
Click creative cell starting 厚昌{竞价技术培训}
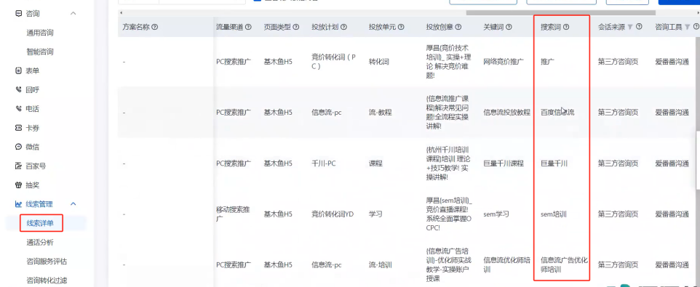point(448,62)
